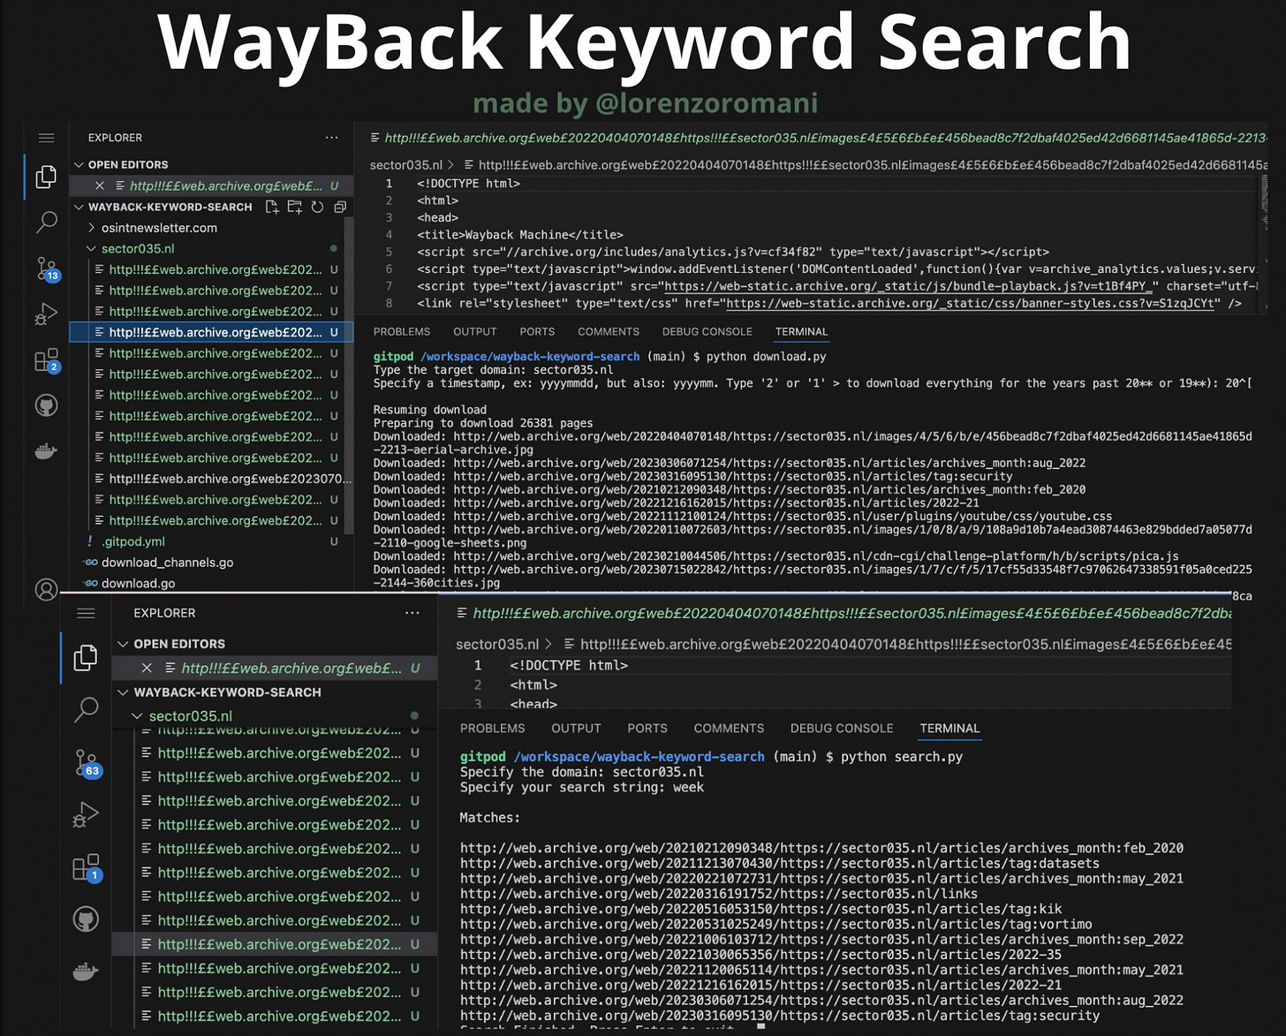Open download_channels.go file
Viewport: 1286px width, 1036px height.
168,563
